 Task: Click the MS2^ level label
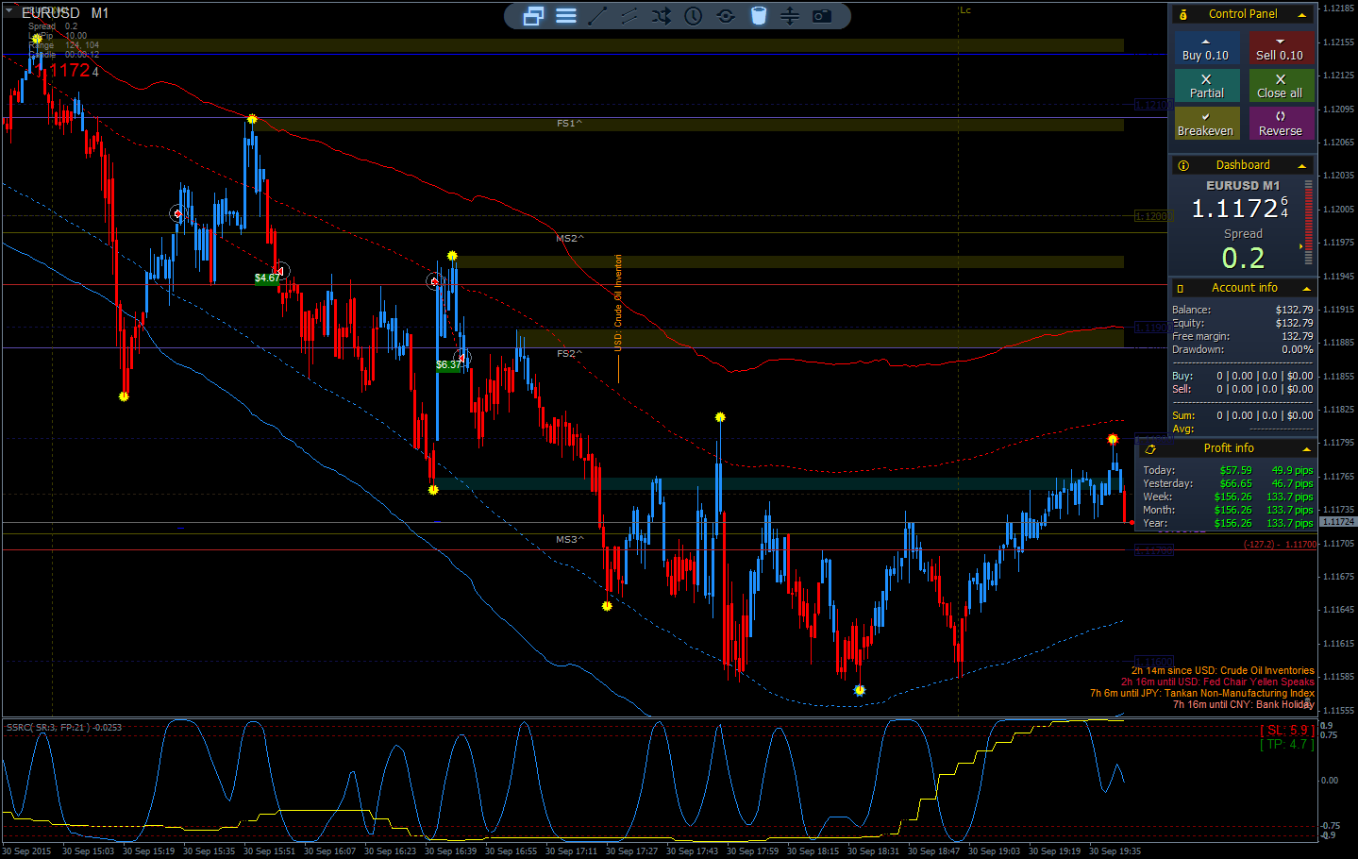point(570,239)
